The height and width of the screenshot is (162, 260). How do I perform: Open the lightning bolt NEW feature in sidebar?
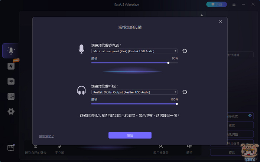point(11,66)
